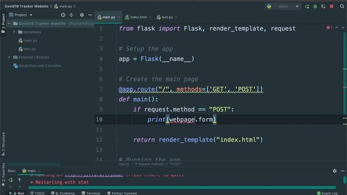Stop the running process with red square
This screenshot has height=195, width=347.
click(331, 6)
